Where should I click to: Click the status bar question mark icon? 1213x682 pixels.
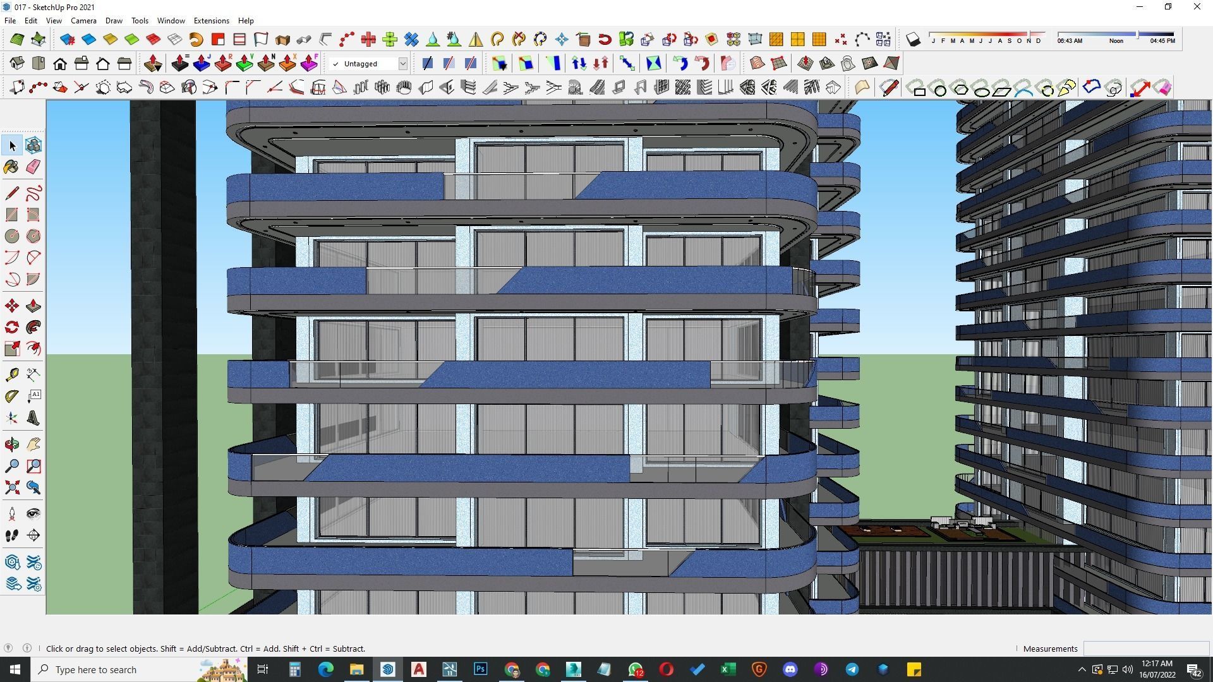click(8, 648)
